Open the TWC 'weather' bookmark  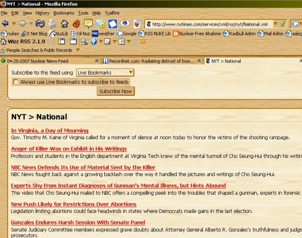tap(103, 34)
